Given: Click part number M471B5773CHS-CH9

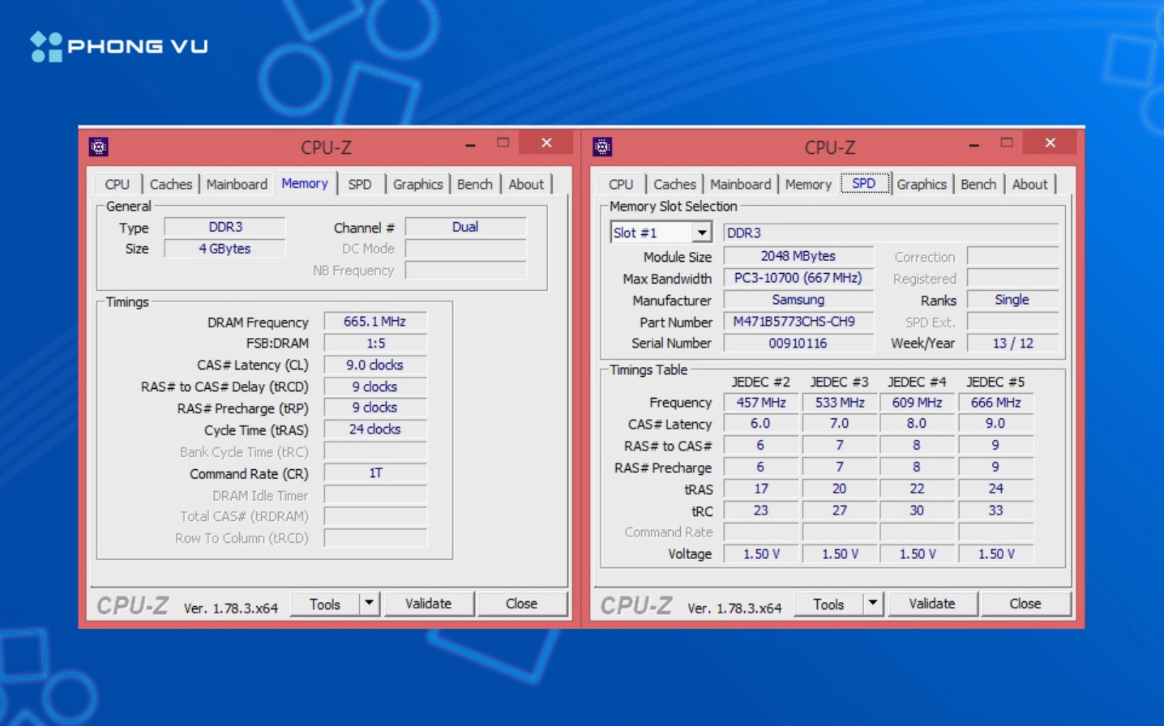Looking at the screenshot, I should click(798, 322).
